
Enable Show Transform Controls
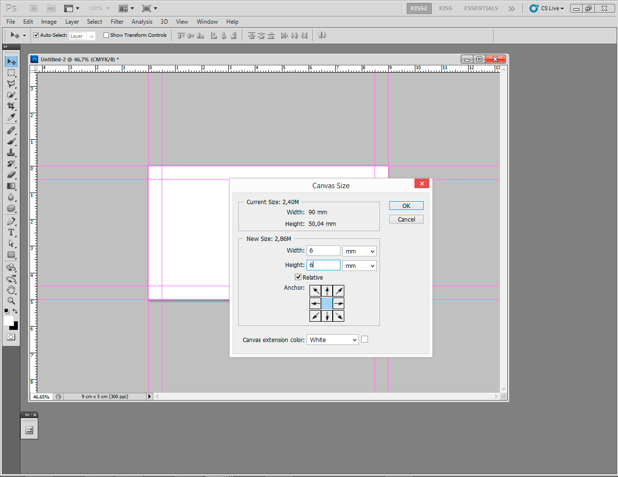tap(106, 35)
